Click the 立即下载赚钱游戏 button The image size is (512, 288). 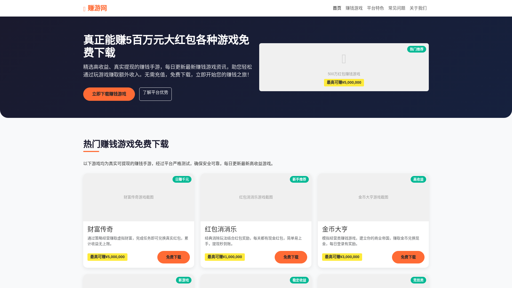click(x=109, y=94)
